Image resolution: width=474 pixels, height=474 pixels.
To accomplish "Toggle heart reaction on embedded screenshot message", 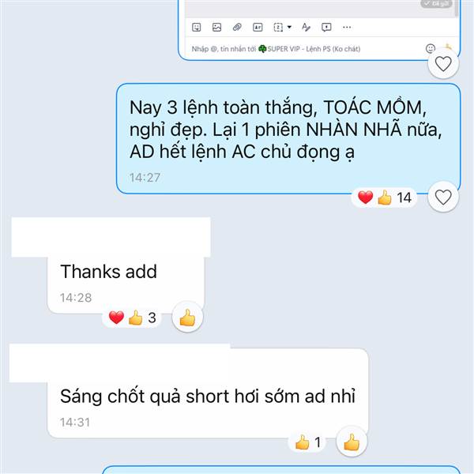I will [x=443, y=64].
